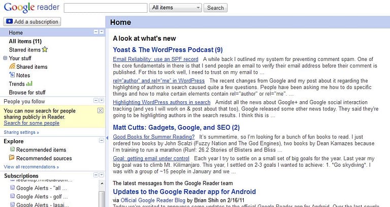Open Goal: getting email under control article

click(151, 158)
